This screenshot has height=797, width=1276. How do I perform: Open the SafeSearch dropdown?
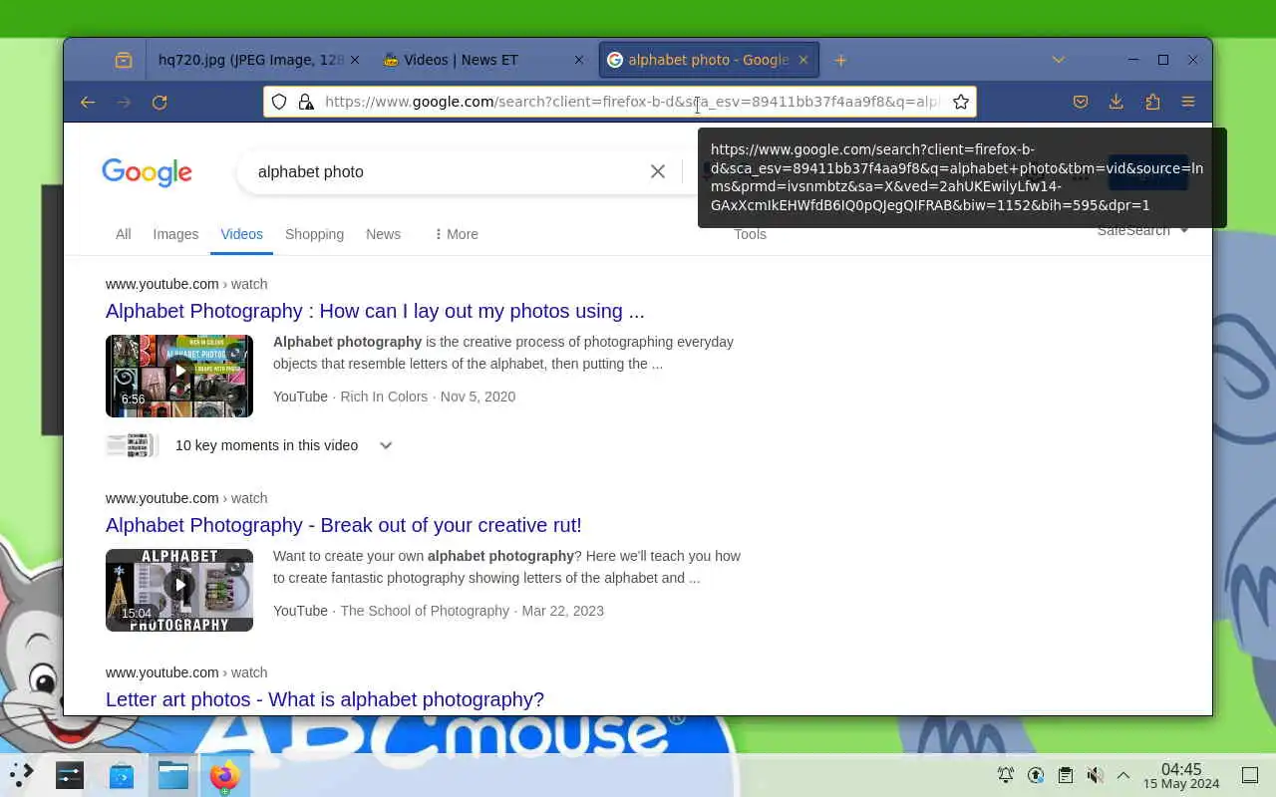click(x=1142, y=230)
